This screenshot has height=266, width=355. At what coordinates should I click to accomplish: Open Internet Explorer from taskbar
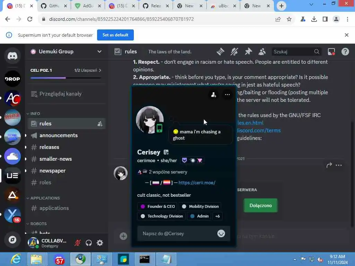click(x=16, y=259)
